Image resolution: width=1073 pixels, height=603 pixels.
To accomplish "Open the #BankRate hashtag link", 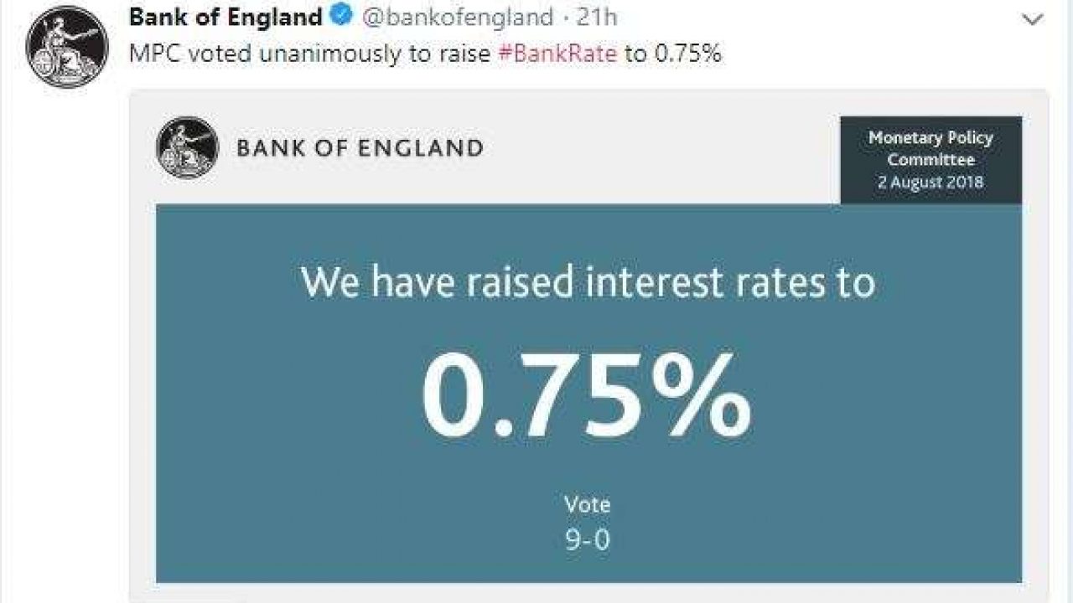I will (x=557, y=54).
